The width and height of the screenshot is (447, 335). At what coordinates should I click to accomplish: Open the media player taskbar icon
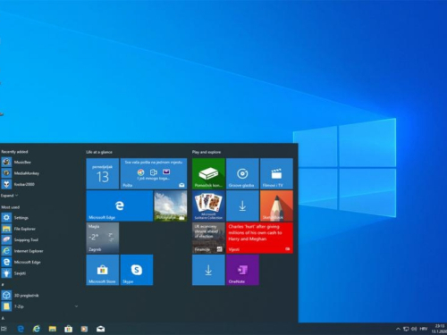pyautogui.click(x=84, y=329)
